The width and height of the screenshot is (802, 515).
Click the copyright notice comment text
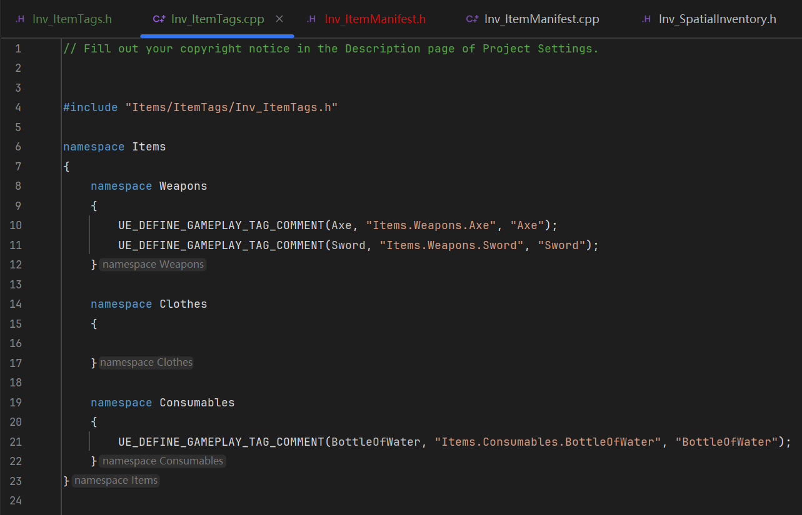tap(331, 49)
